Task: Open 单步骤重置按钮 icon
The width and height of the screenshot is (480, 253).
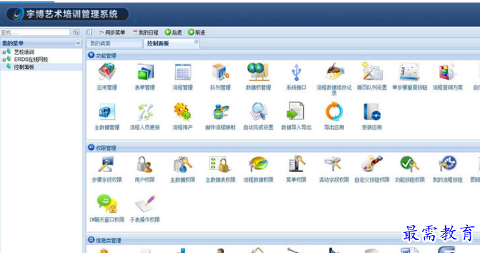Action: tap(409, 72)
